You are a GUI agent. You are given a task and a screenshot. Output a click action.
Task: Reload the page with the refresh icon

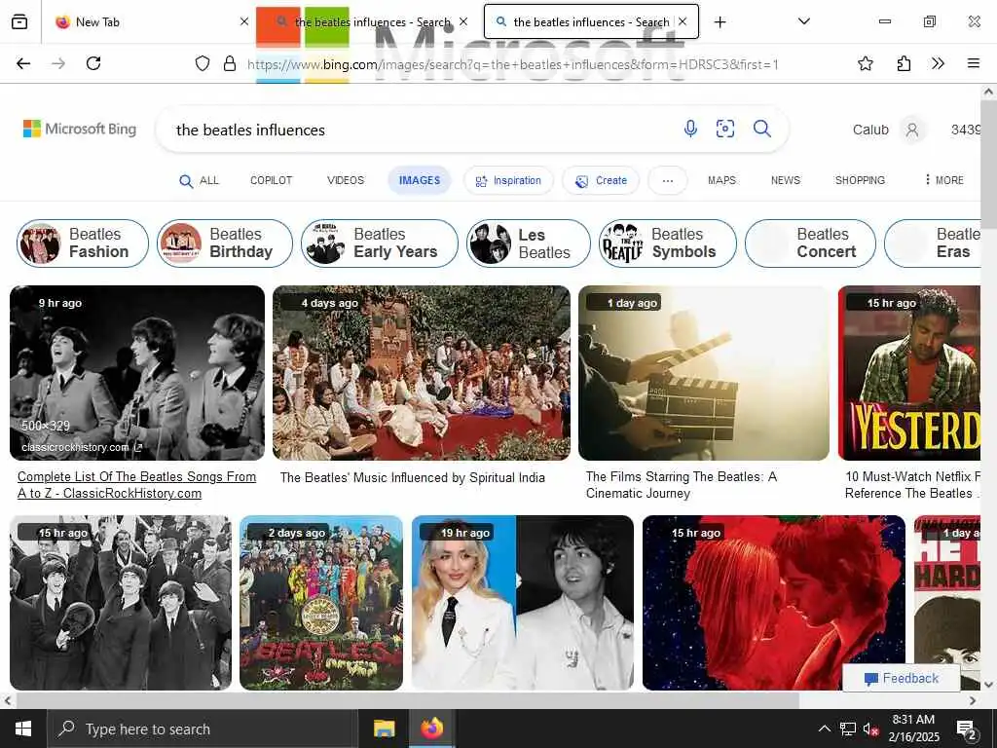[x=93, y=63]
